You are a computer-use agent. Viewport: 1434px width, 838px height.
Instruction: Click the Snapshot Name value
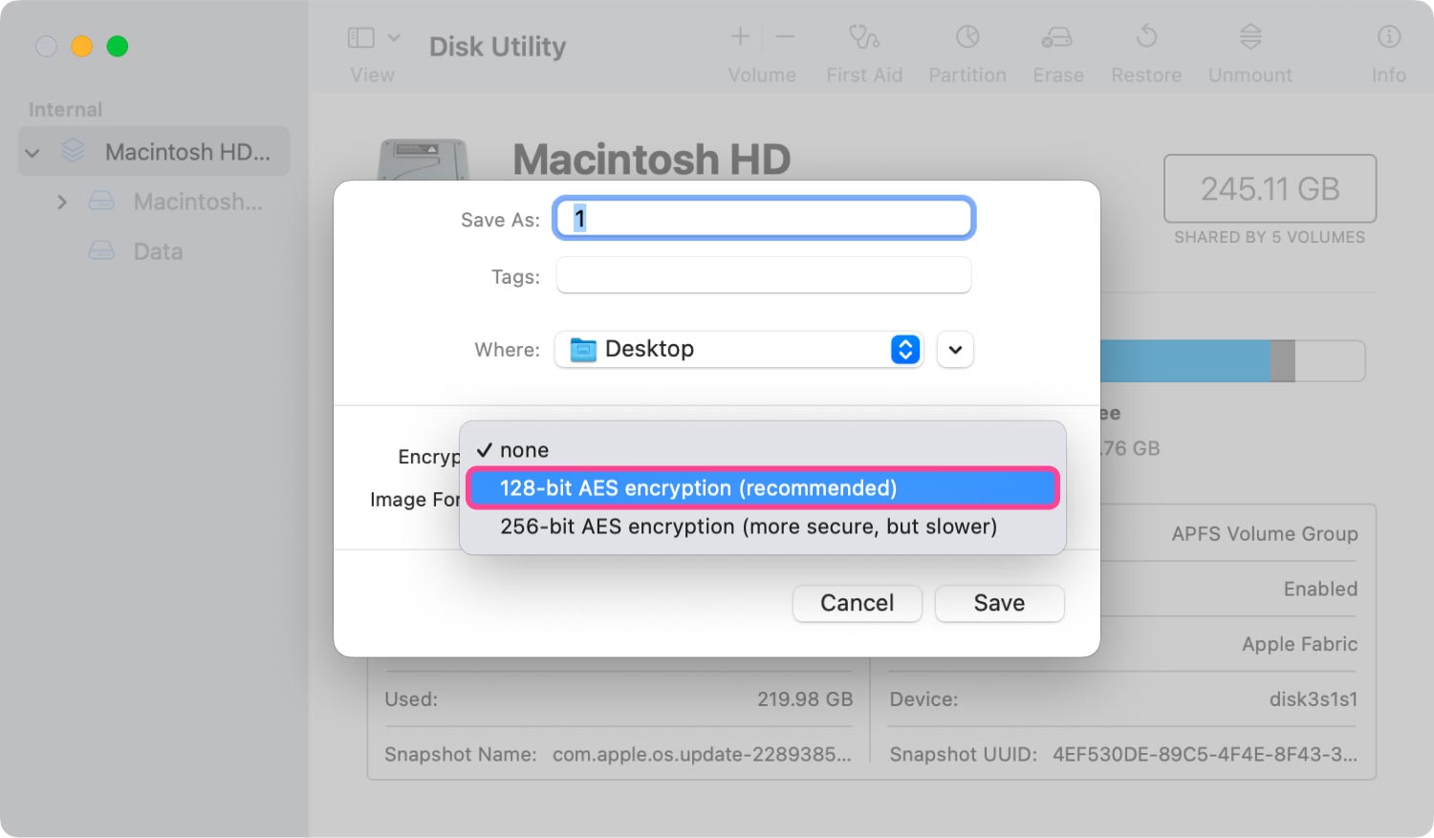tap(702, 754)
